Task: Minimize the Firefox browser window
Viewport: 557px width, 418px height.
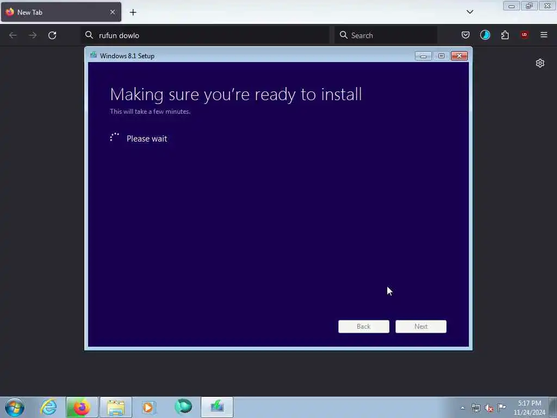Action: [x=511, y=5]
